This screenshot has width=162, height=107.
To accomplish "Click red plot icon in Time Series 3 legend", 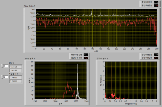I will point(157,5).
